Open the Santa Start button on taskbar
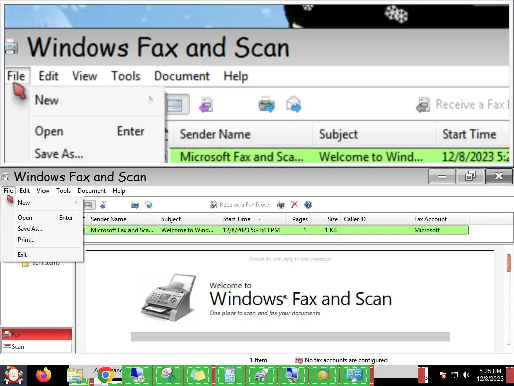The height and width of the screenshot is (386, 514). click(x=13, y=375)
